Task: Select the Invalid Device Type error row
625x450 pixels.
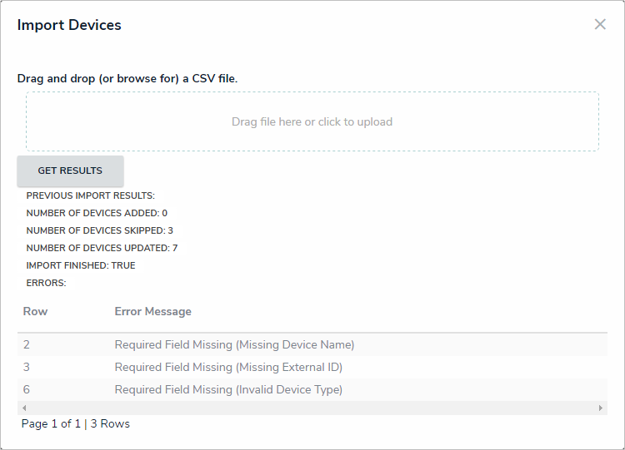Action: [x=228, y=389]
